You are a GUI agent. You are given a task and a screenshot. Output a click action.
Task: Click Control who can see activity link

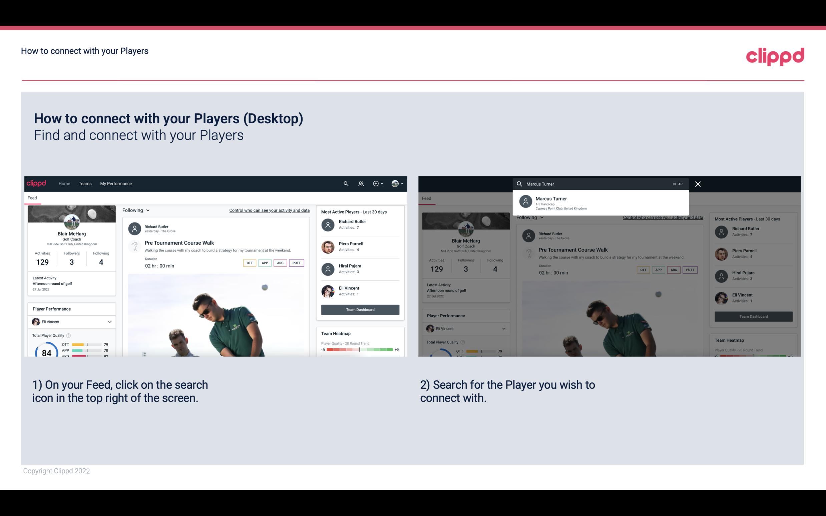pyautogui.click(x=268, y=210)
